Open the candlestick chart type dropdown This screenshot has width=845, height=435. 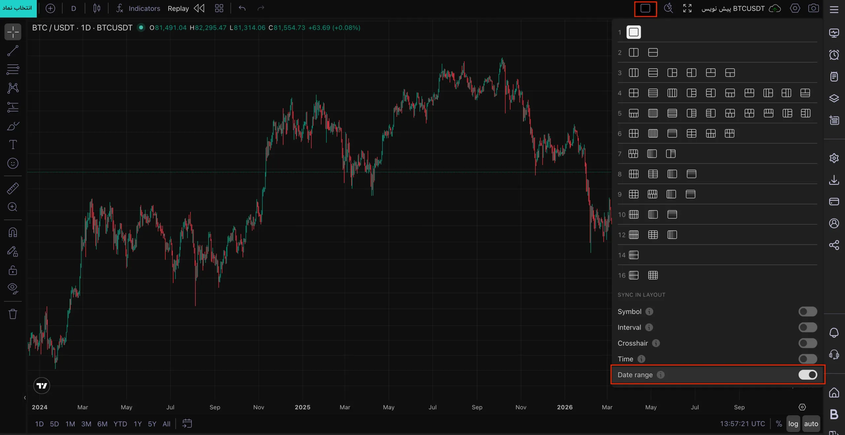[x=97, y=8]
